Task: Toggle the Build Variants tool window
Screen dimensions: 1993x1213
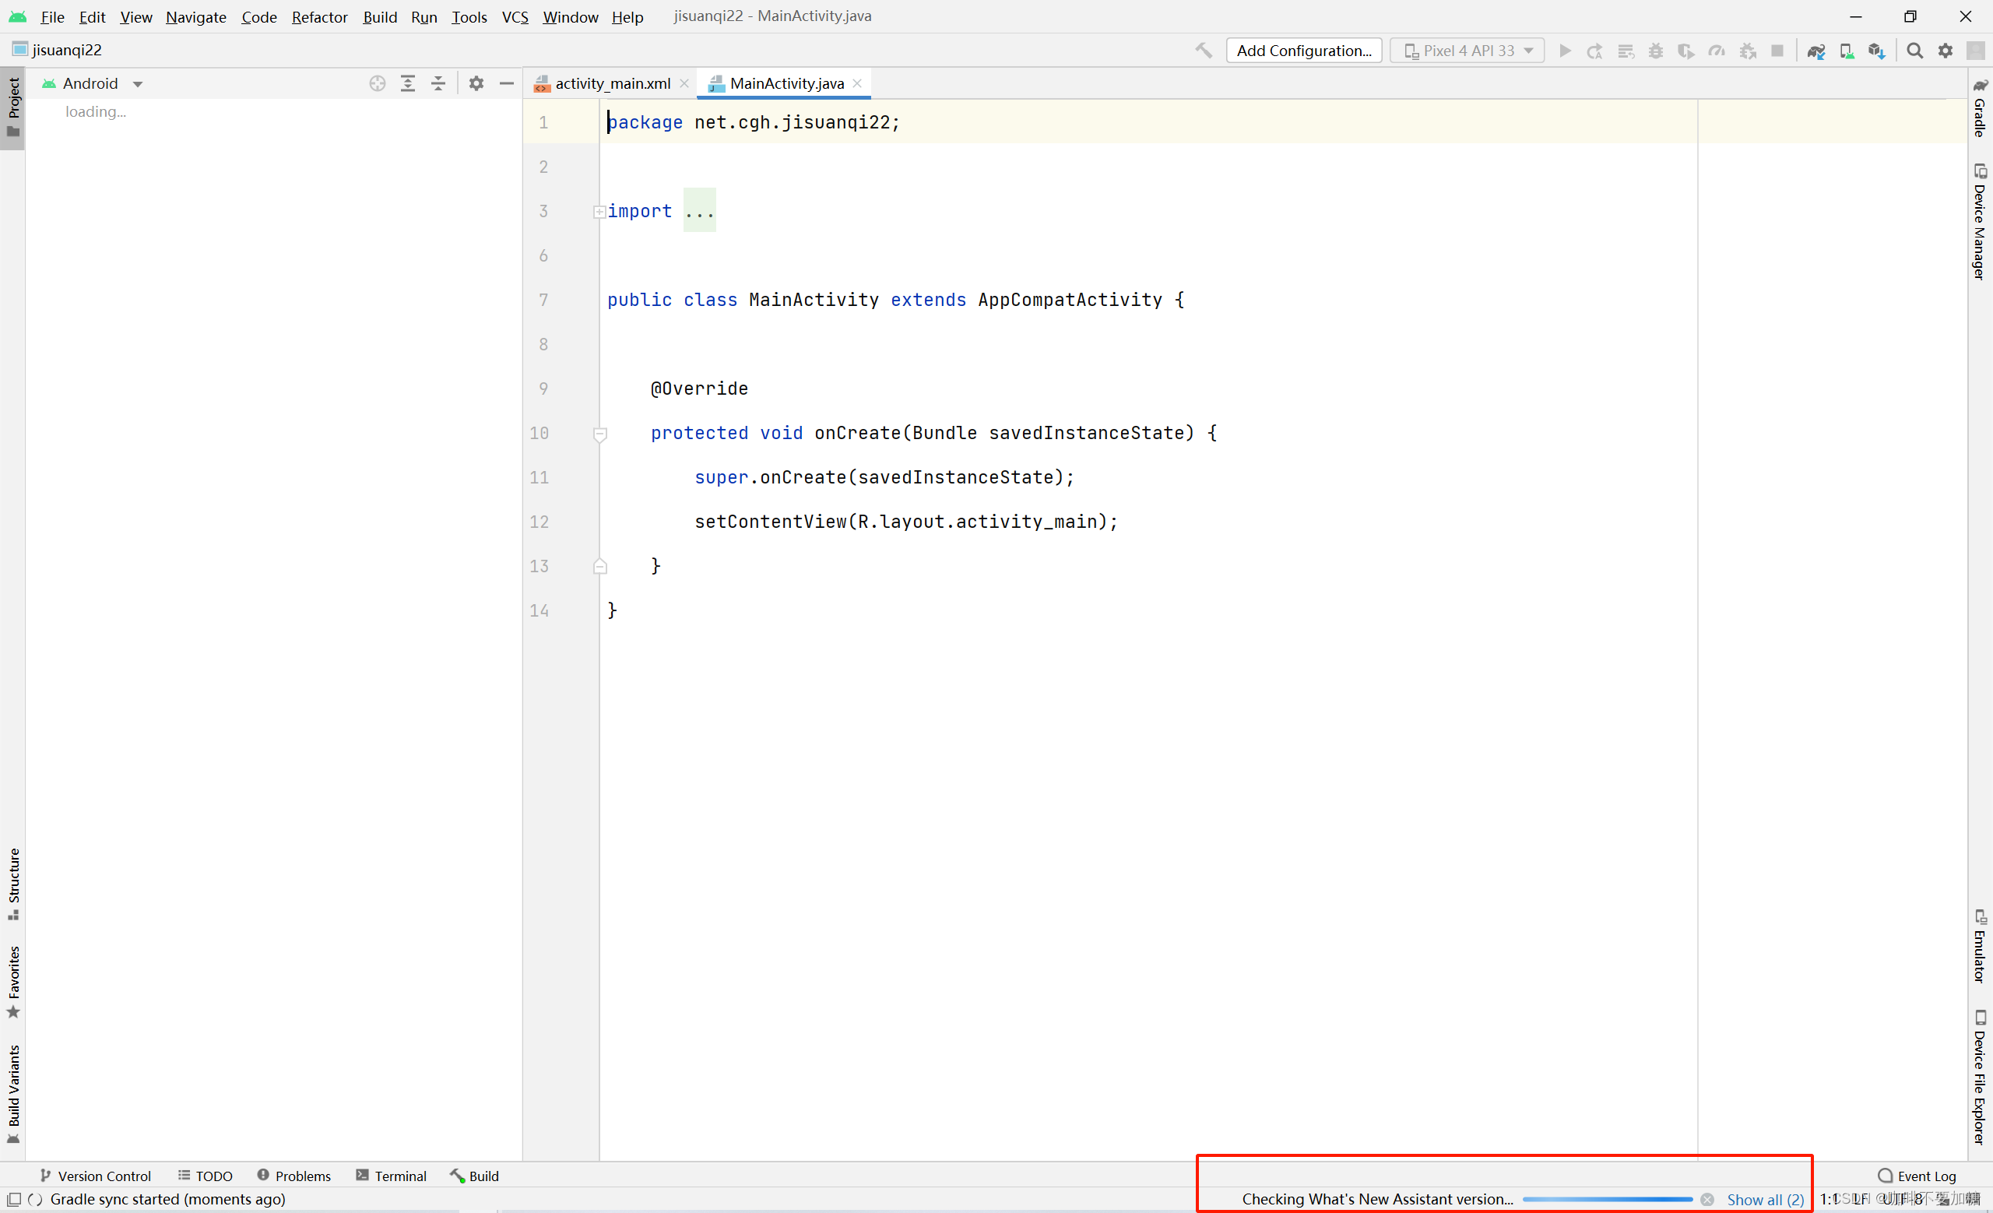Action: [13, 1094]
